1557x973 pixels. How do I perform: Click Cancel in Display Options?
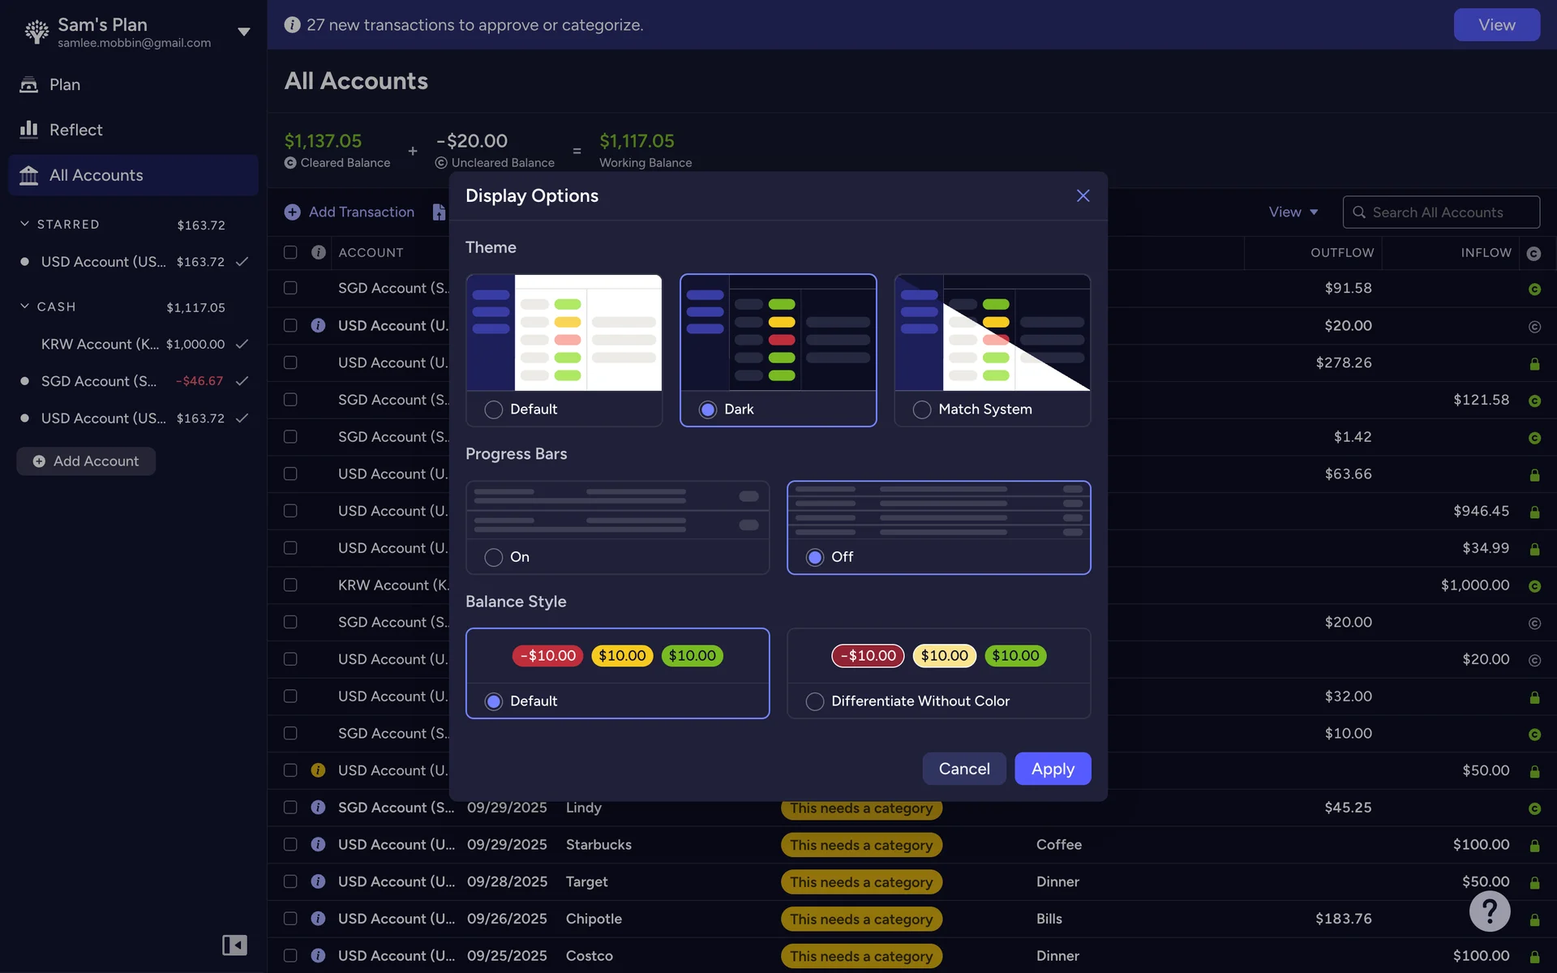pos(964,769)
